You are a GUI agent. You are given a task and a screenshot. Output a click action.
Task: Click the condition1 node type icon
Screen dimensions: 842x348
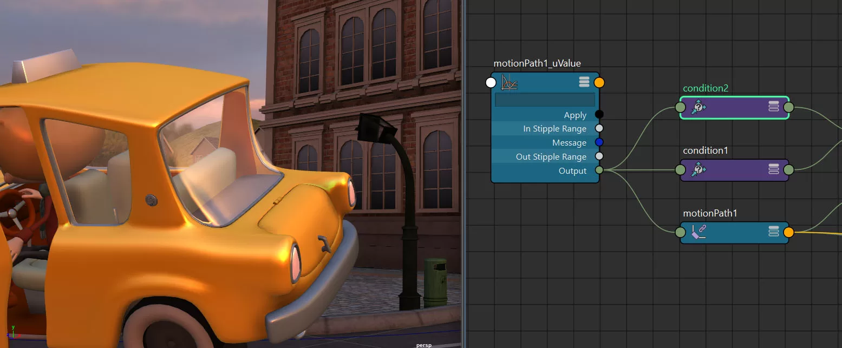pos(699,170)
